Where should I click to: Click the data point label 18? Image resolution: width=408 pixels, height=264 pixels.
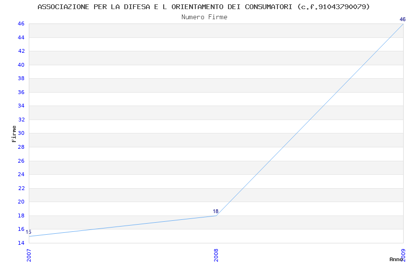pyautogui.click(x=216, y=212)
